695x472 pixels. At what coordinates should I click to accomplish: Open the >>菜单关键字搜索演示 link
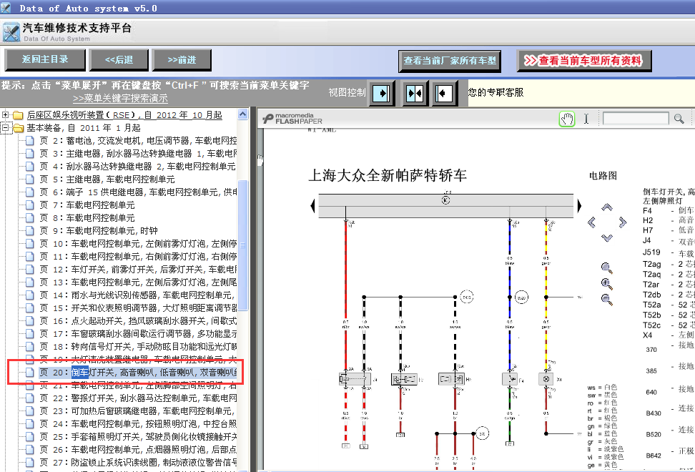click(120, 99)
